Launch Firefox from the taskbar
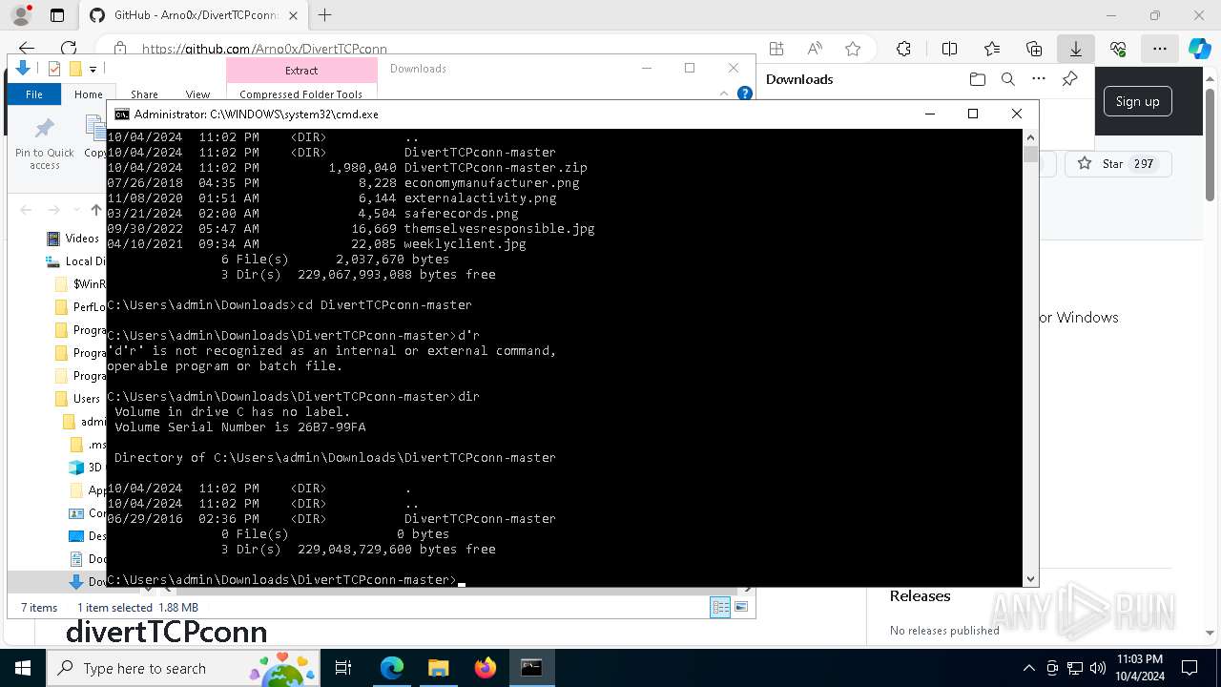This screenshot has height=687, width=1221. pyautogui.click(x=486, y=668)
